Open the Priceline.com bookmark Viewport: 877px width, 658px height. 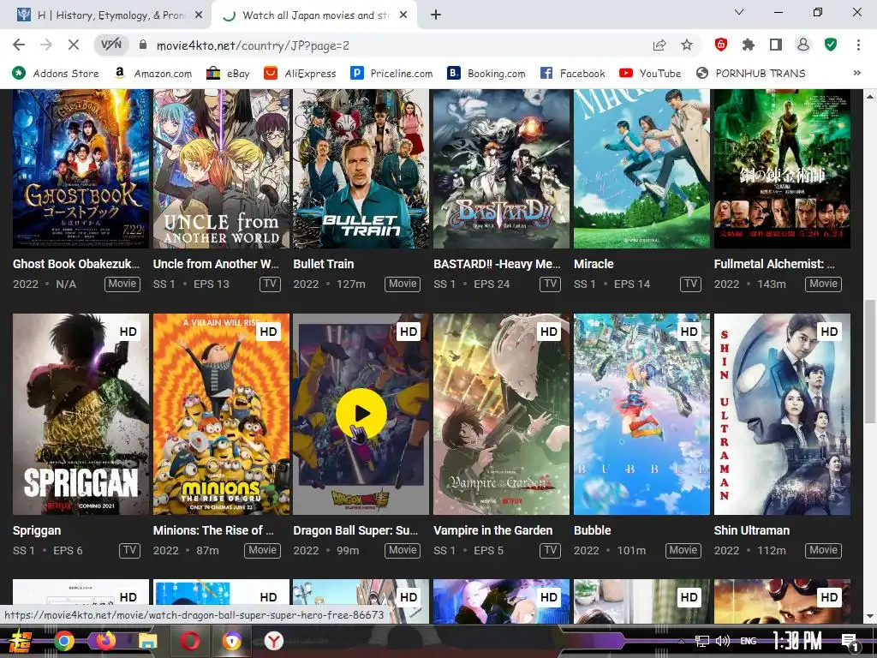391,74
